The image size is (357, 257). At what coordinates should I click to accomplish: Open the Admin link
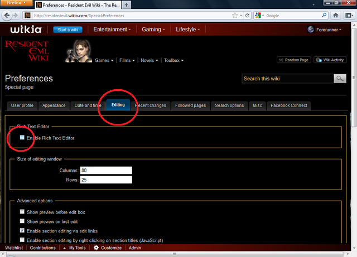tap(135, 248)
